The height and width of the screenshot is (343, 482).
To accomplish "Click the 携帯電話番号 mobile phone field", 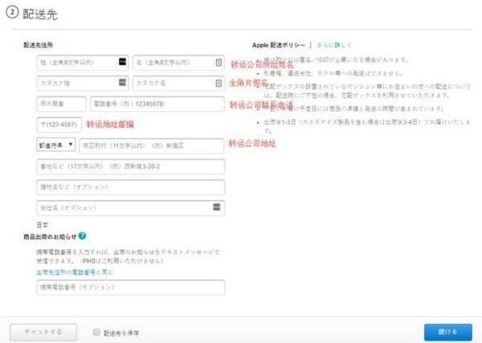I will 130,287.
